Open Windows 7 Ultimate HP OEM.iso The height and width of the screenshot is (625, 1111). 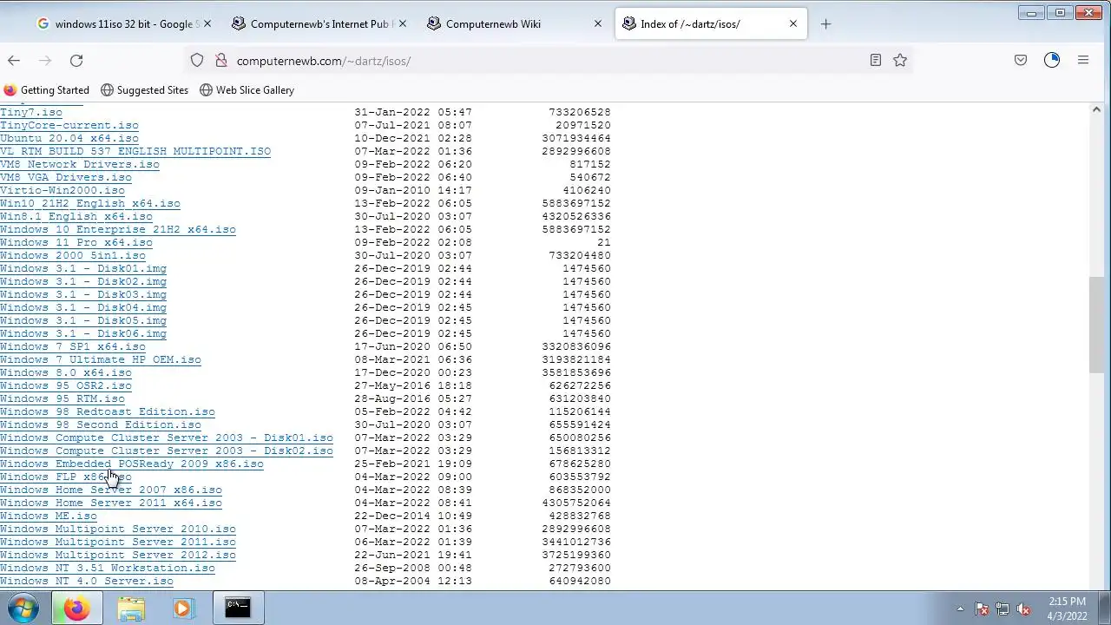tap(101, 359)
